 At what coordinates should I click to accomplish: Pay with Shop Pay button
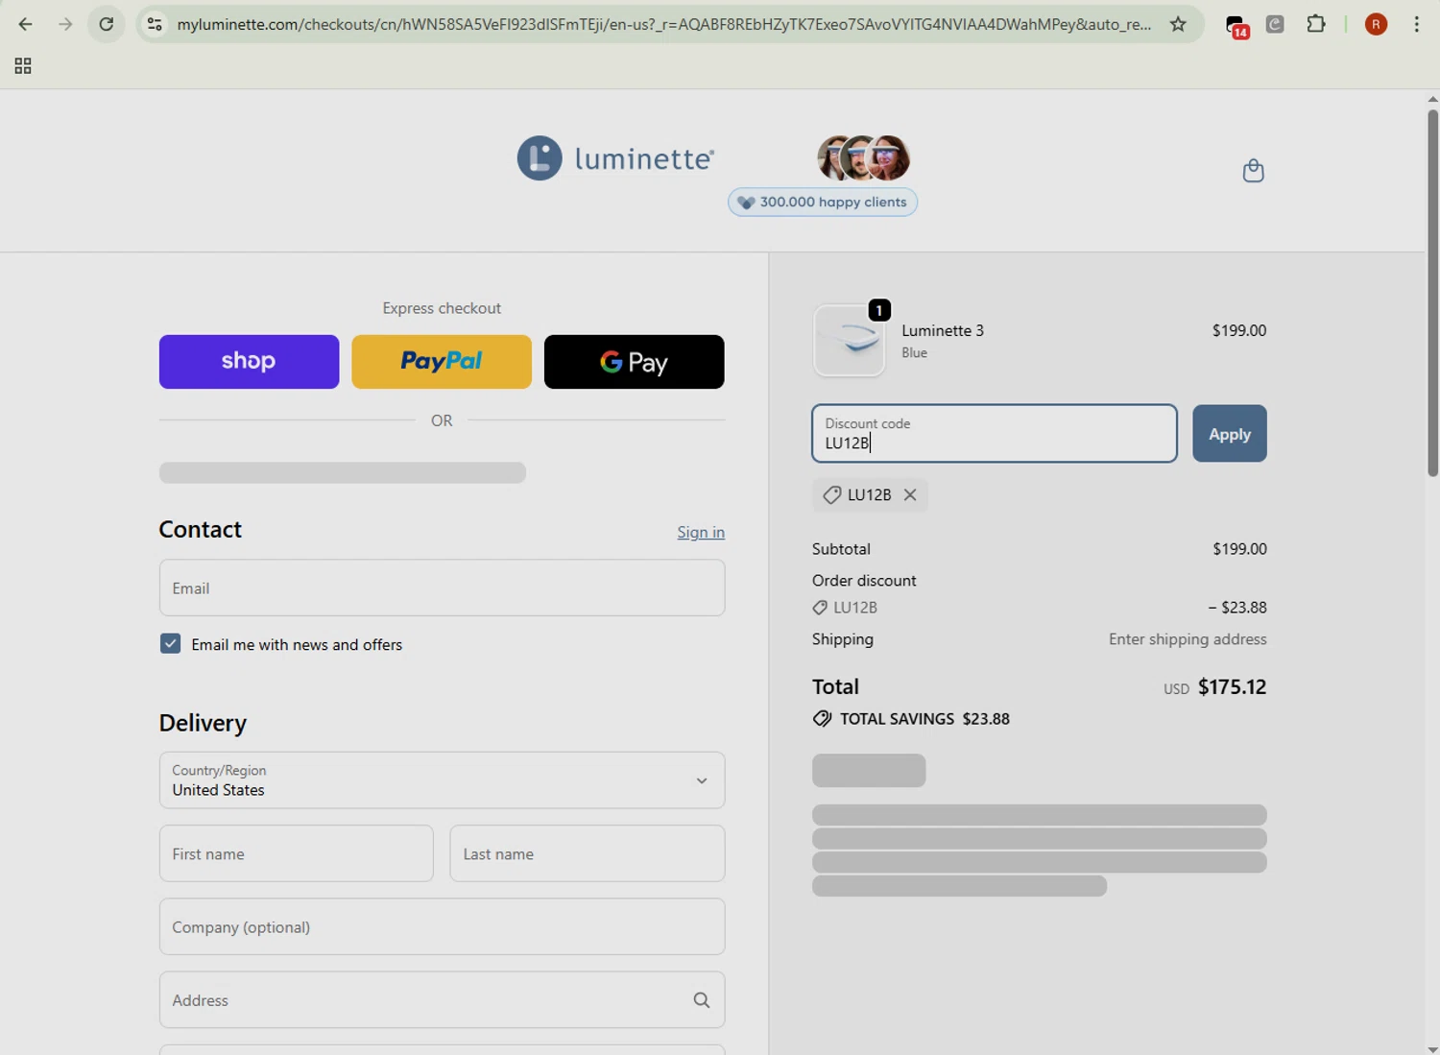[249, 362]
